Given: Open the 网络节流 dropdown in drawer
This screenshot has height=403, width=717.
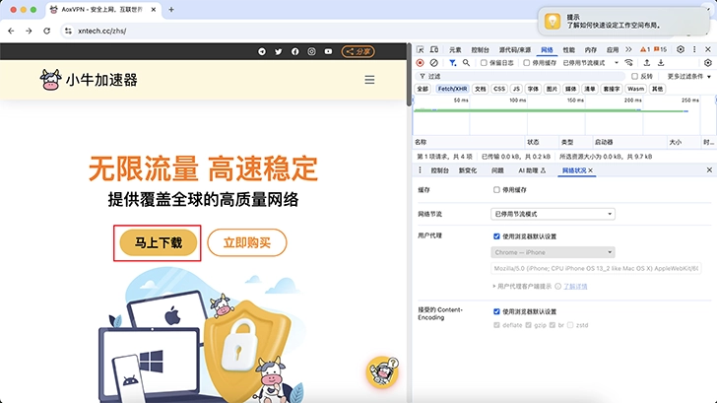Looking at the screenshot, I should [553, 214].
